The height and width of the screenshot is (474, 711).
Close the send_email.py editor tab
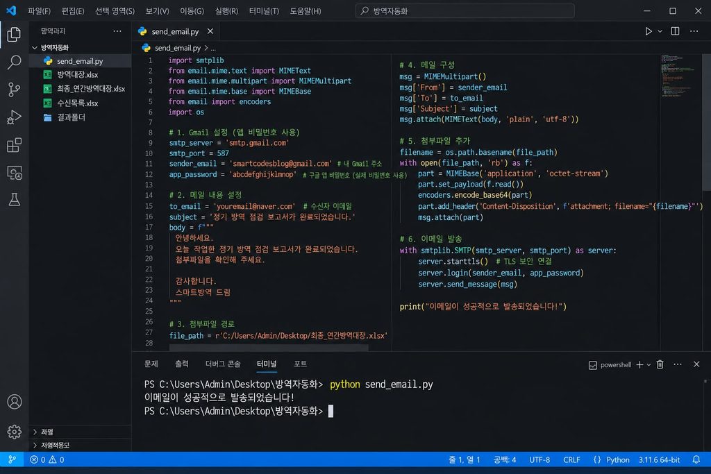pyautogui.click(x=210, y=31)
